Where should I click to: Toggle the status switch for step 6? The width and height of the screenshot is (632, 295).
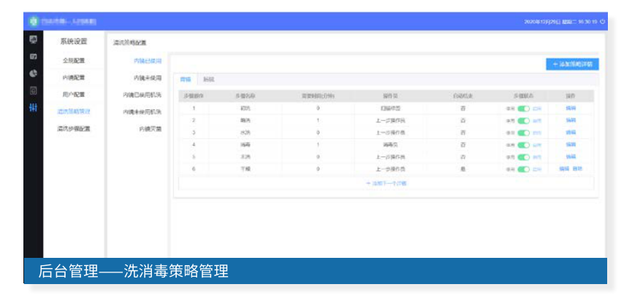[x=524, y=169]
